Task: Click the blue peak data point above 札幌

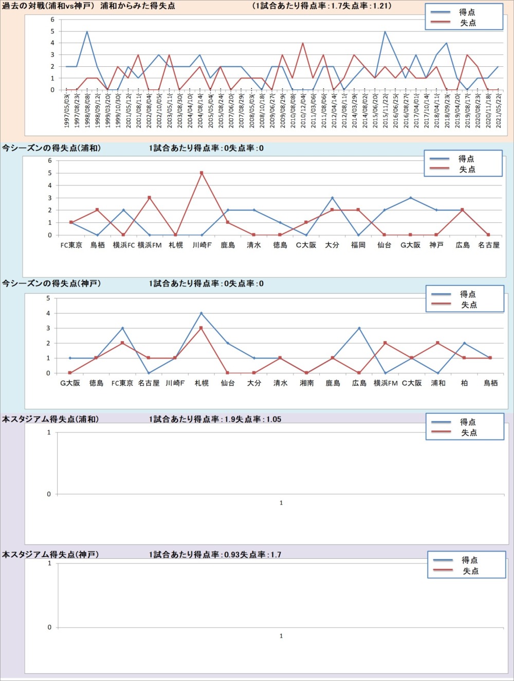Action: (x=201, y=313)
